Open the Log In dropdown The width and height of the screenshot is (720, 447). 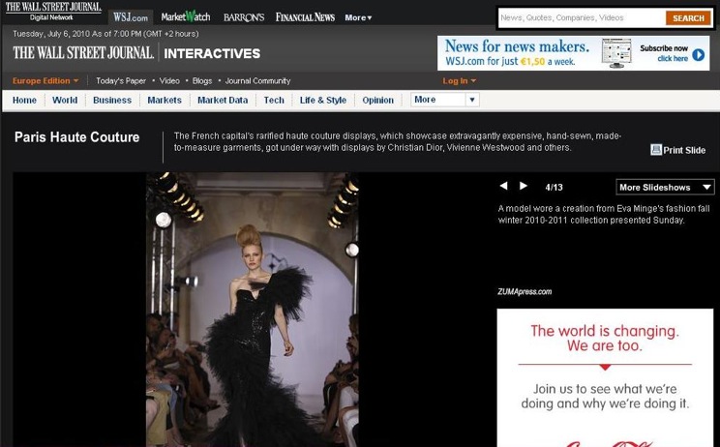click(460, 81)
